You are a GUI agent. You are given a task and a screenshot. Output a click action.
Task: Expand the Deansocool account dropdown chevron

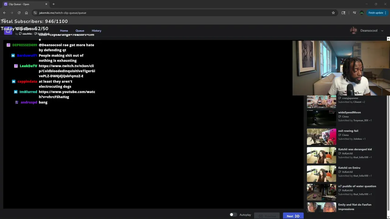pos(382,31)
